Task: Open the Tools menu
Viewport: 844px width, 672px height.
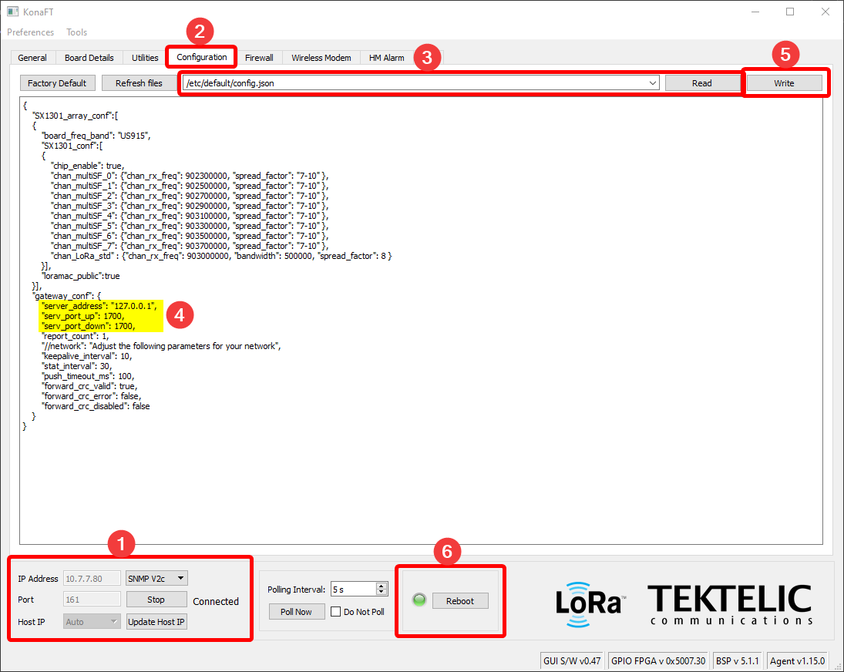Action: click(76, 32)
